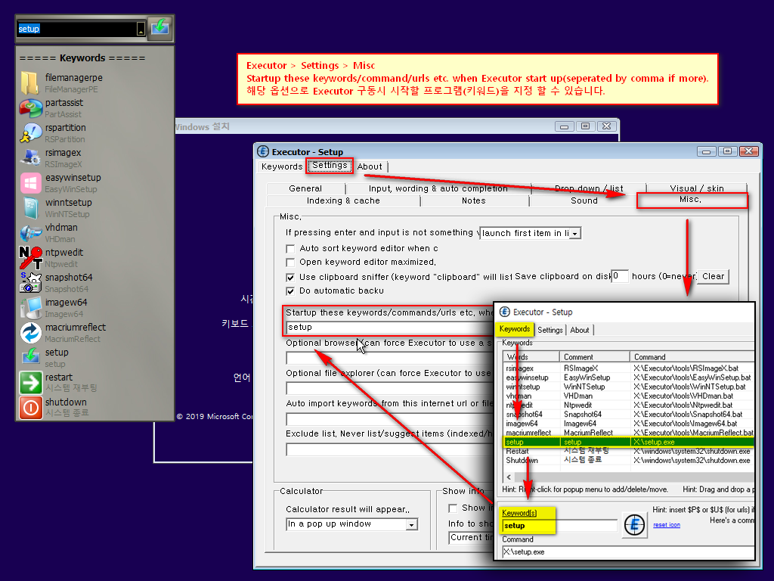Select the Settings tab

tap(330, 166)
